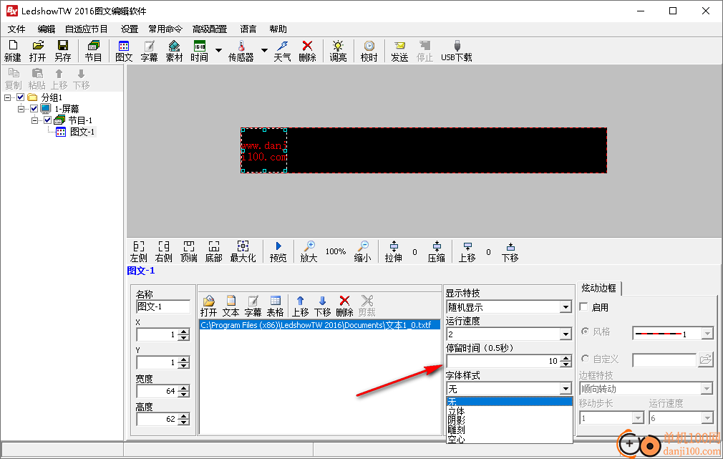Open 运行速度 dropdown under 显示特技
723x459 pixels.
tap(566, 334)
